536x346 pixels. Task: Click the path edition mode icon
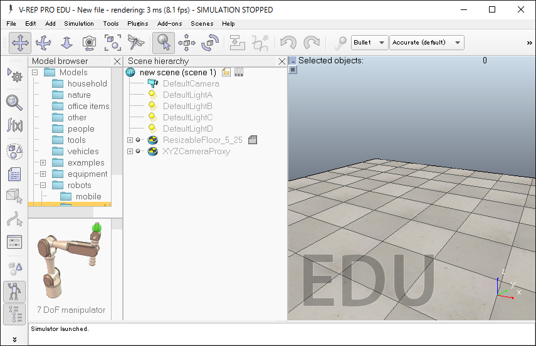[x=14, y=219]
